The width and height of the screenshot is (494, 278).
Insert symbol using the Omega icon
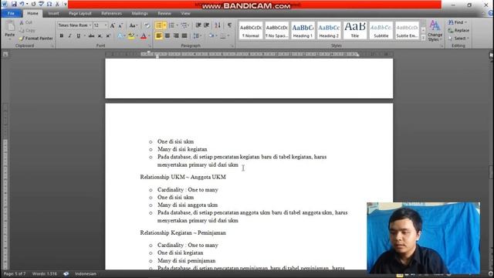(49, 4)
